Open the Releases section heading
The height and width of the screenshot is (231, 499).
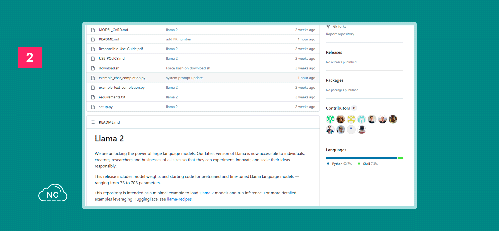(334, 52)
